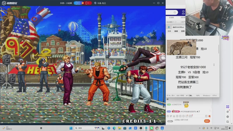This screenshot has width=233, height=131.
Task: Click the chat username a120437214
Action: tap(176, 105)
